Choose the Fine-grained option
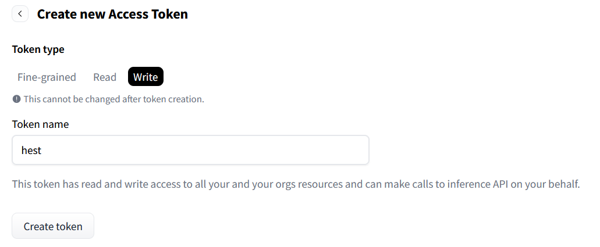 (47, 77)
